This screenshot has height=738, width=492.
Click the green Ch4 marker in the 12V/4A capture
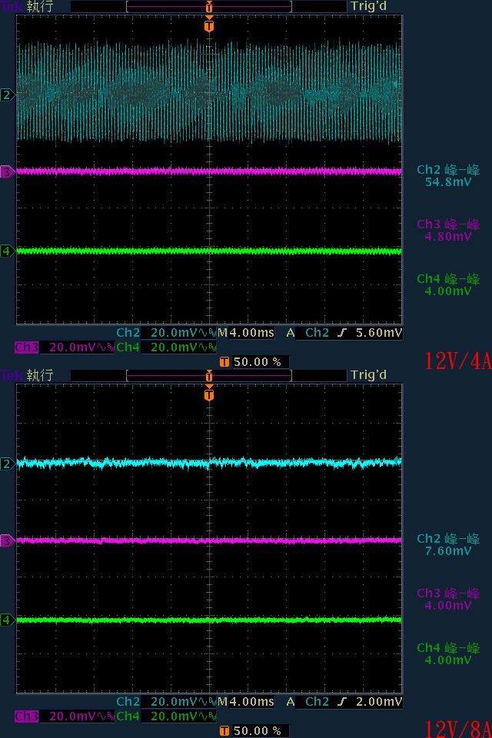[8, 251]
